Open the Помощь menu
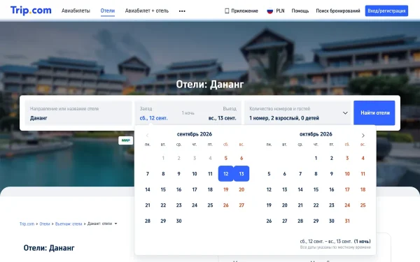 [300, 10]
